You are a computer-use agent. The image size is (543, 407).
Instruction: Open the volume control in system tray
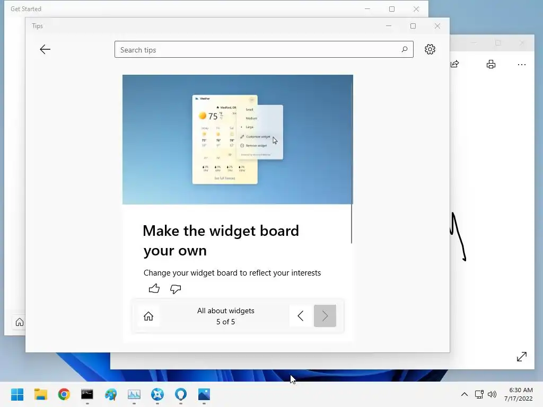(x=492, y=394)
